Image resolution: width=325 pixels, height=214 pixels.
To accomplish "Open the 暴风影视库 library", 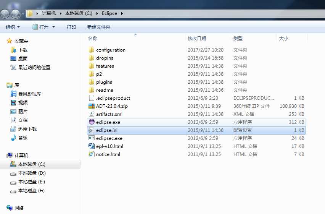I will coord(30,94).
